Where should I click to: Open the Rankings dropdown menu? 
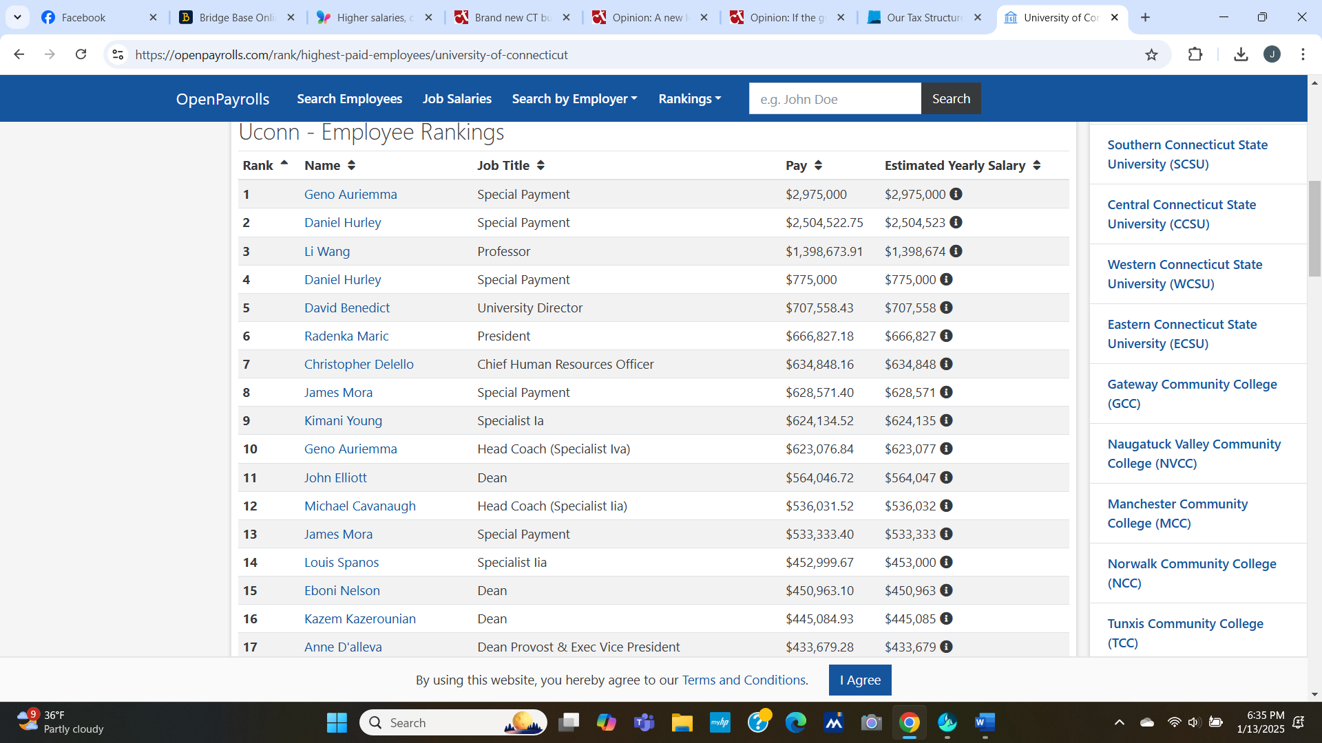689,98
